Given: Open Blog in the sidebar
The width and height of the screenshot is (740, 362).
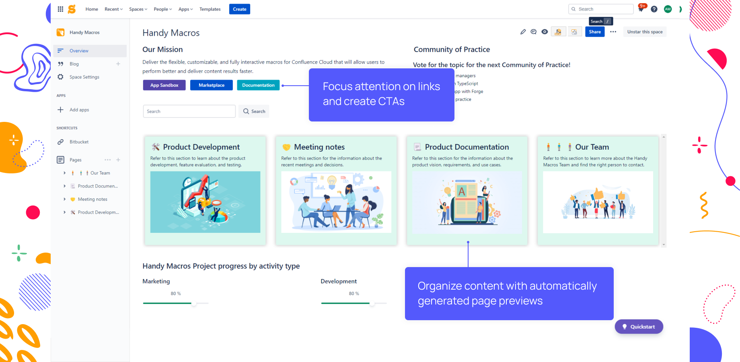Looking at the screenshot, I should [x=74, y=64].
